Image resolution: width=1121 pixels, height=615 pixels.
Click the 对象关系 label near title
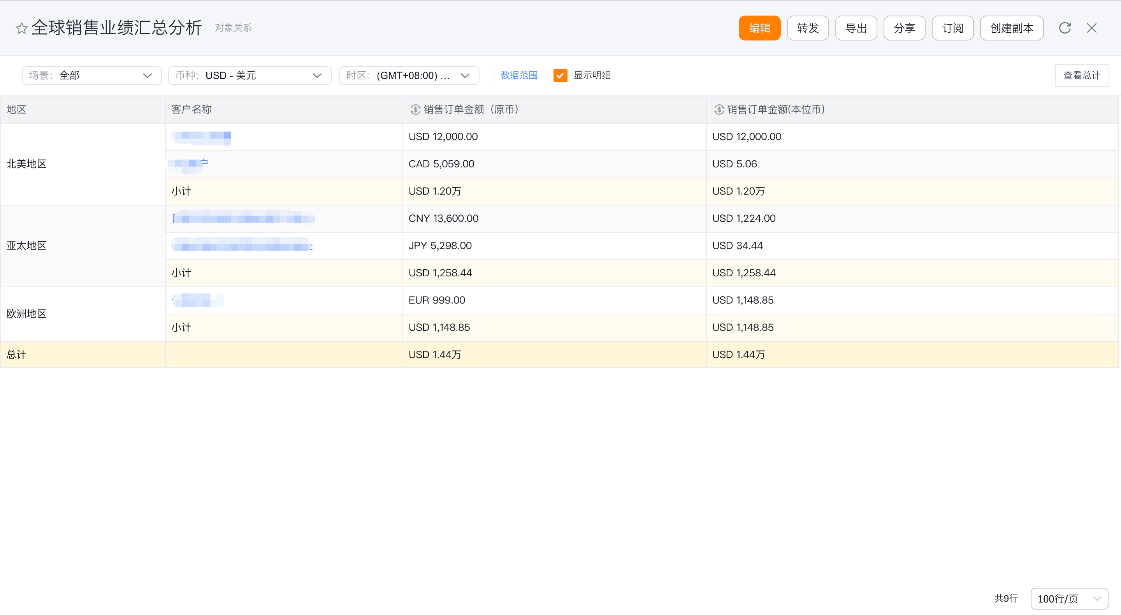[233, 28]
